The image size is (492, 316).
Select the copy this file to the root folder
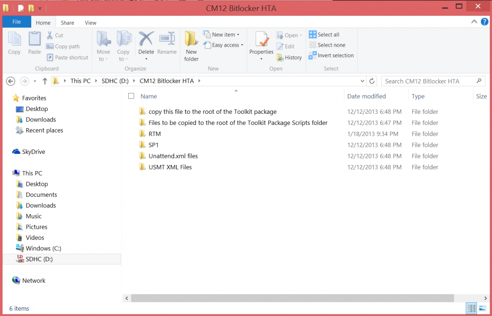[x=212, y=112]
